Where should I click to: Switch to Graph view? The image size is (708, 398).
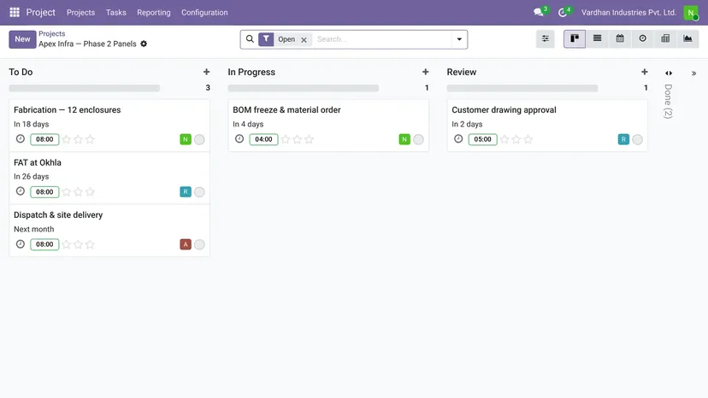tap(687, 38)
